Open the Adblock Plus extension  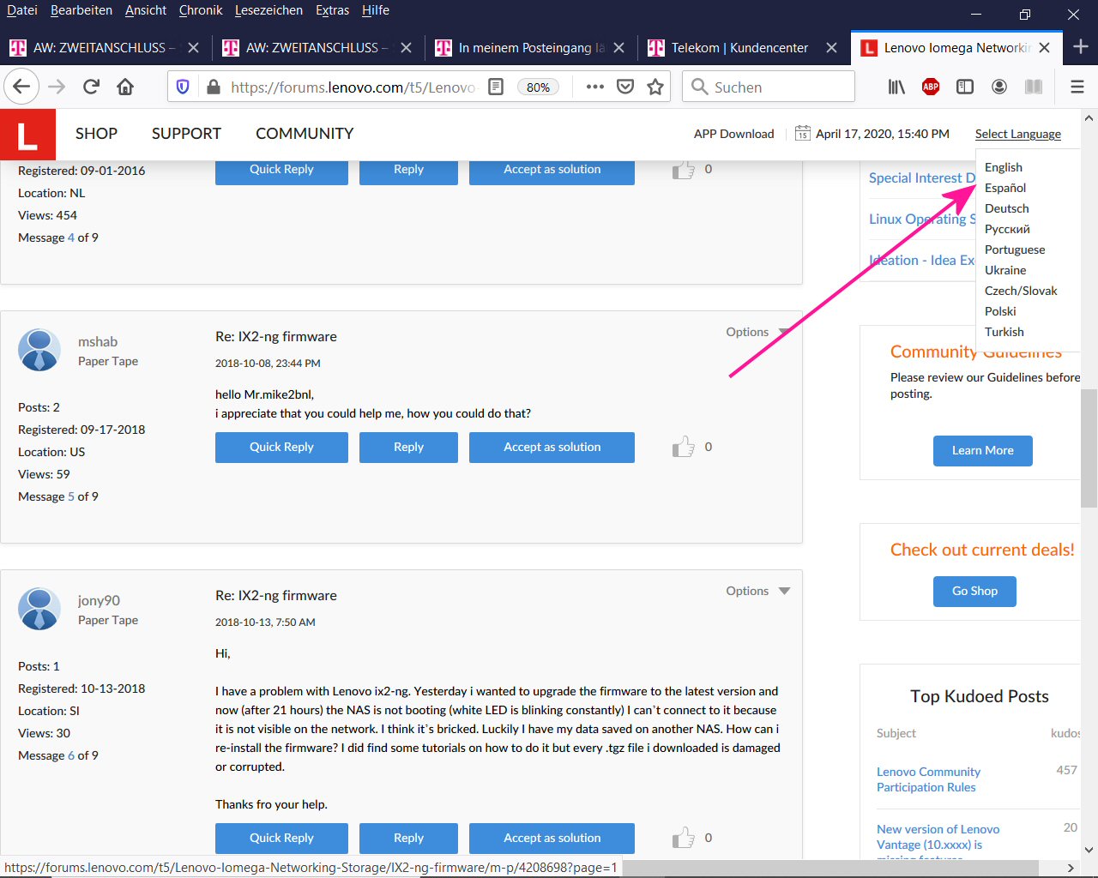[x=931, y=87]
